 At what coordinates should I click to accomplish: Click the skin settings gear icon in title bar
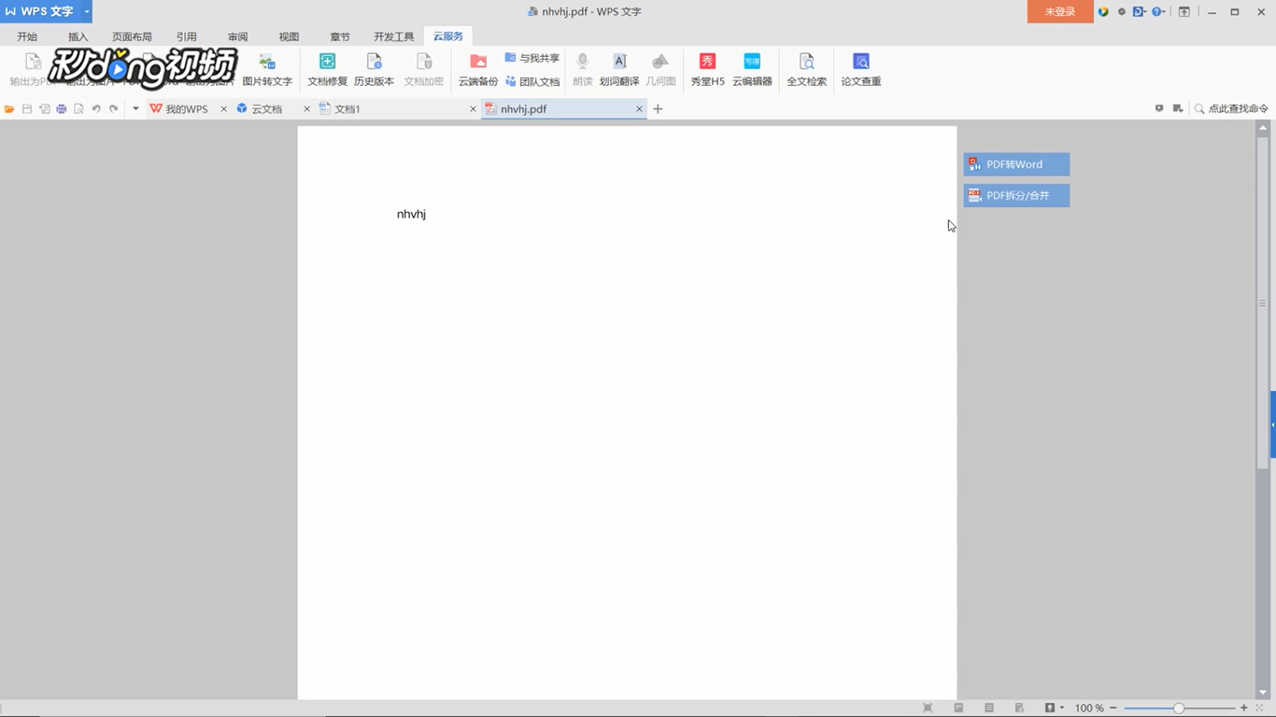coord(1122,12)
